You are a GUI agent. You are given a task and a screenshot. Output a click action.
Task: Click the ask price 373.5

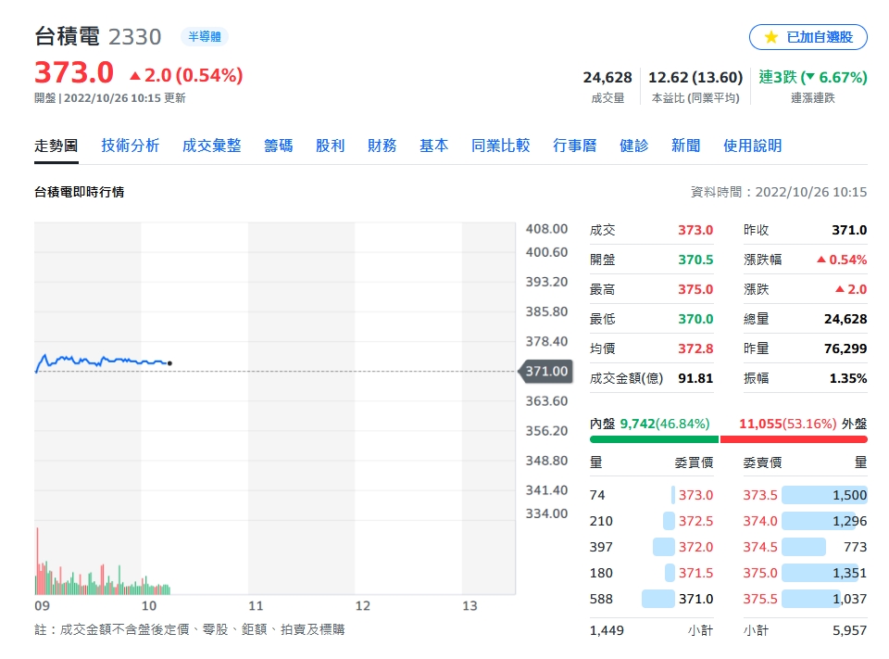tap(760, 495)
